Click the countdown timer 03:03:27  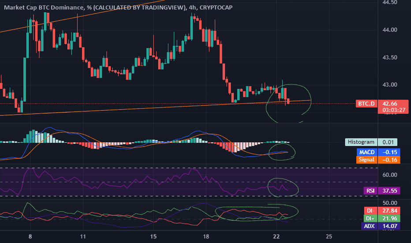393,110
